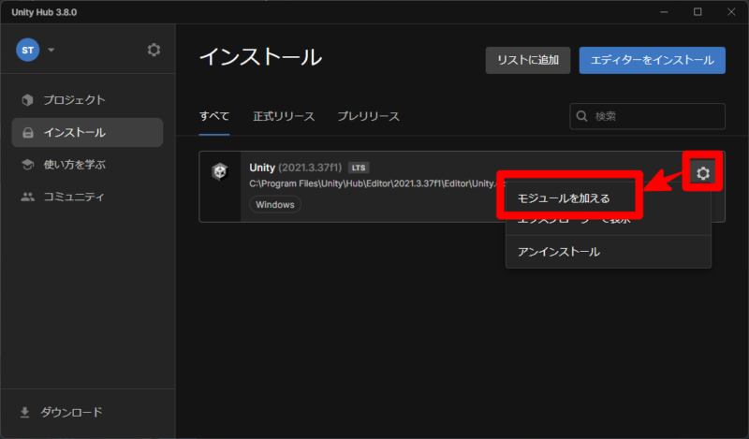Click the リストに追加 button
Viewport: 749px width, 439px height.
click(x=527, y=60)
